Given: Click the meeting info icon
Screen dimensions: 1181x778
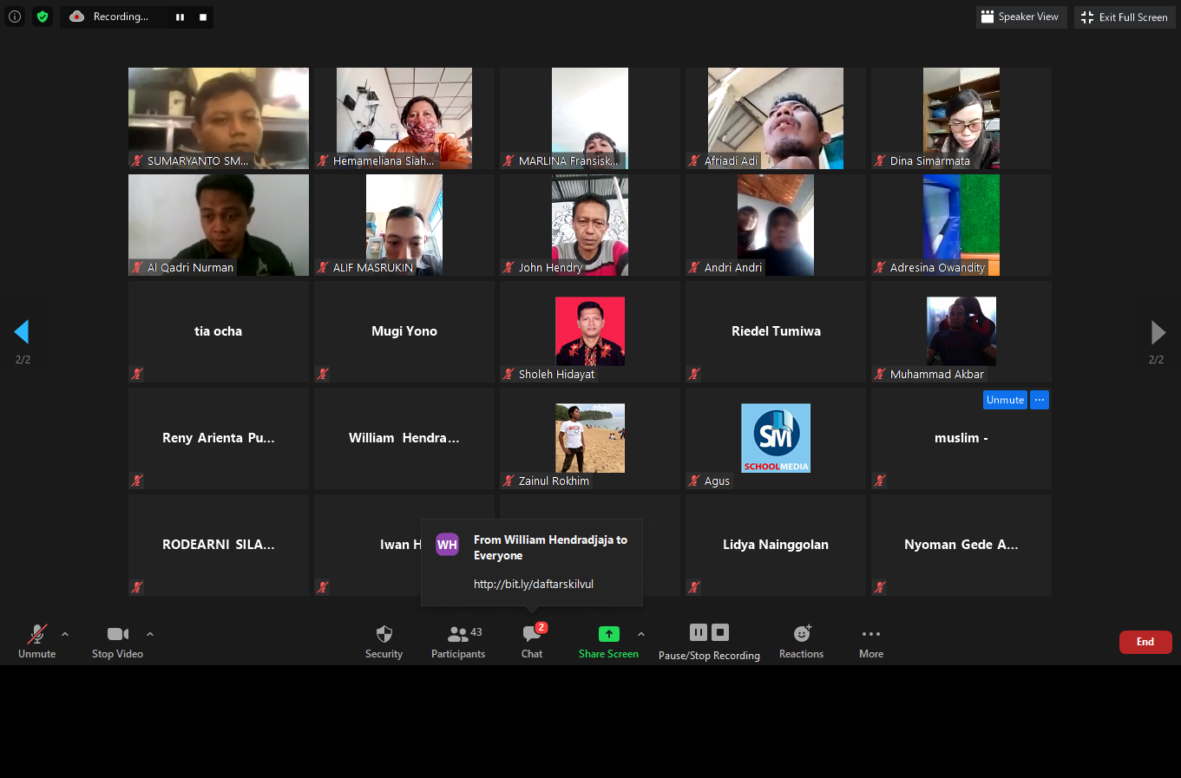Looking at the screenshot, I should click(15, 16).
